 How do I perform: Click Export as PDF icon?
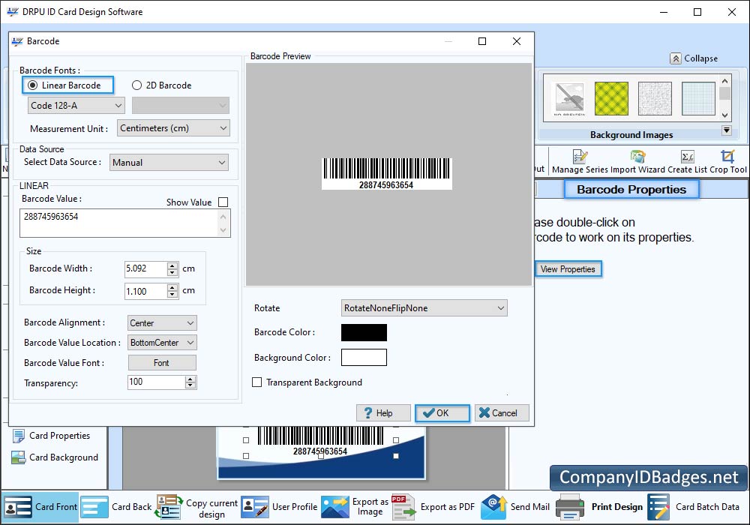tap(403, 507)
